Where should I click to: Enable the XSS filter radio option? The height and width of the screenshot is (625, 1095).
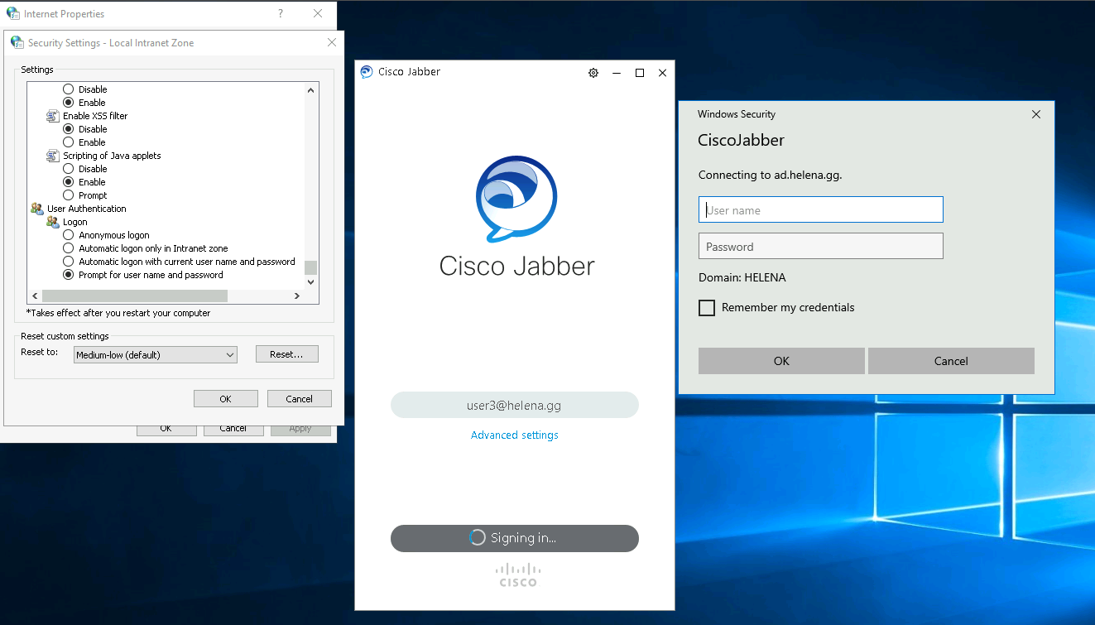69,142
